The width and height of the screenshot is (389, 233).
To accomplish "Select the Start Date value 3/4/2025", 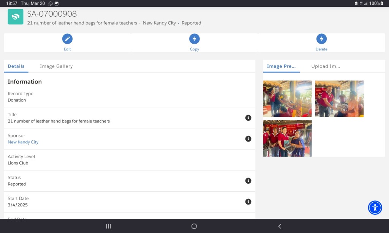I will [x=17, y=205].
